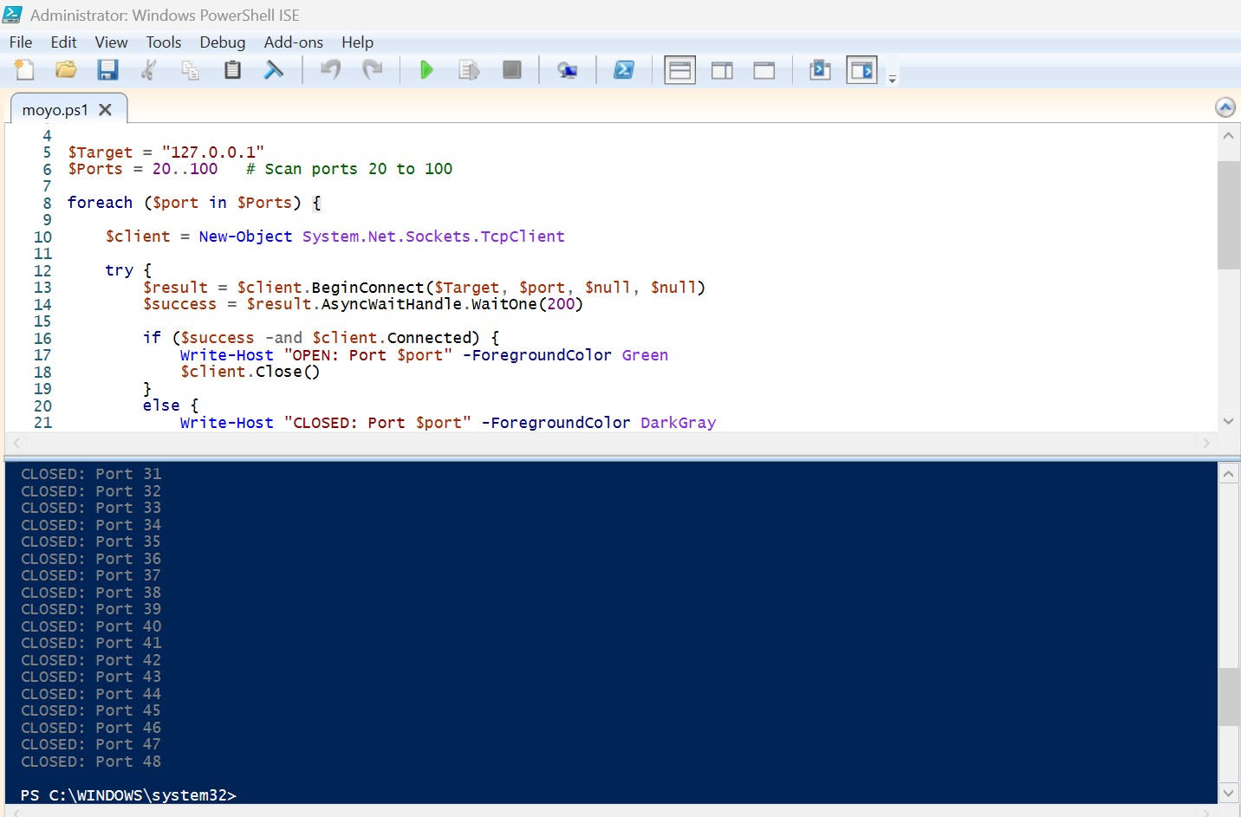Click the "CLOSED: Port 40" console output line
The height and width of the screenshot is (817, 1241).
pos(91,626)
